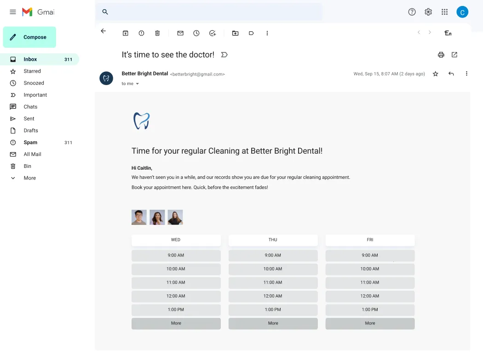483x356 pixels.
Task: Click the Better Bright Dental sender avatar
Action: [x=106, y=78]
